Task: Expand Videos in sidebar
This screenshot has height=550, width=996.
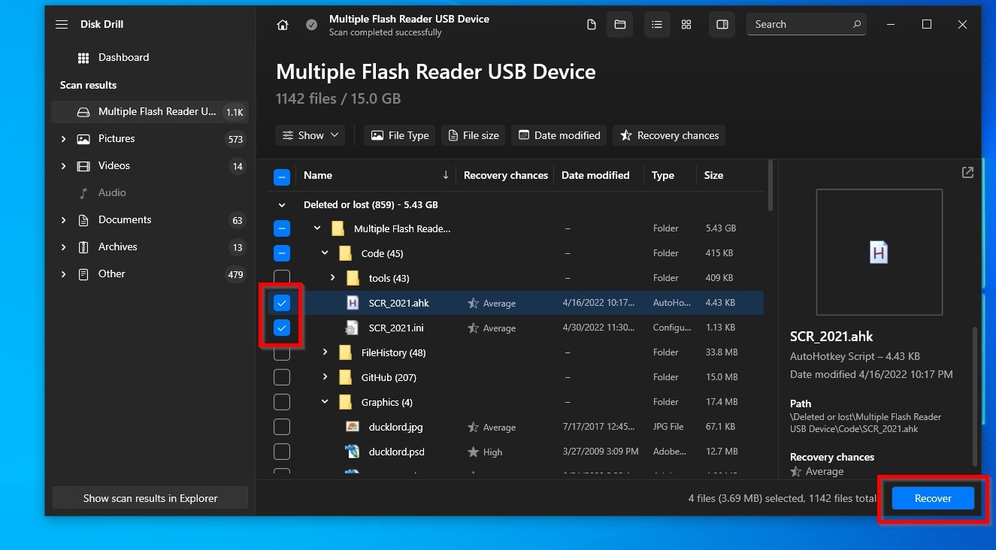Action: coord(63,166)
